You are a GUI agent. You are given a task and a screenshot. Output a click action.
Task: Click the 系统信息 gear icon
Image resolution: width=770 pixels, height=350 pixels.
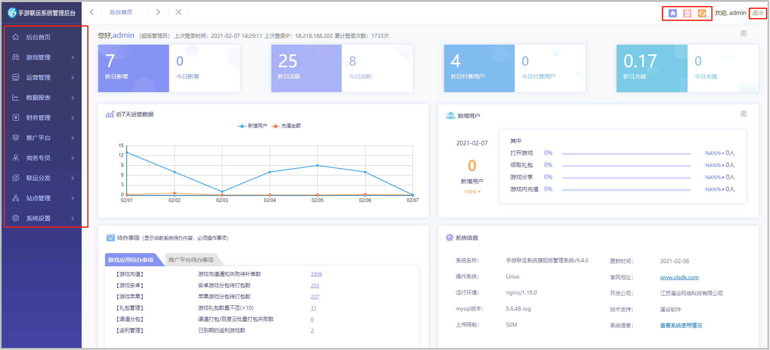coord(450,238)
